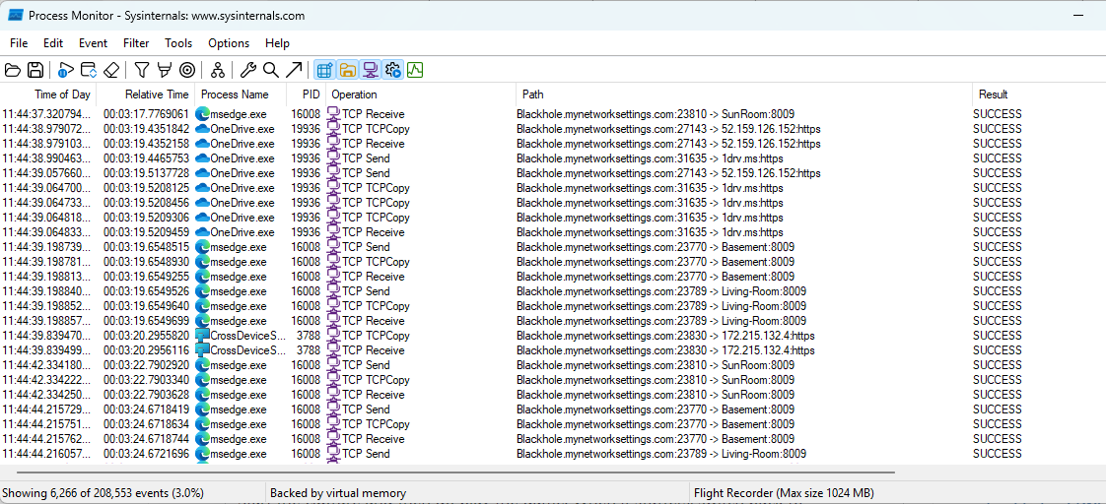Viewport: 1106px width, 504px height.
Task: Click the wrench Event Properties icon
Action: point(247,70)
